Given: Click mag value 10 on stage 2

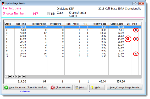Looking at the screenshot, I should click(x=136, y=30).
